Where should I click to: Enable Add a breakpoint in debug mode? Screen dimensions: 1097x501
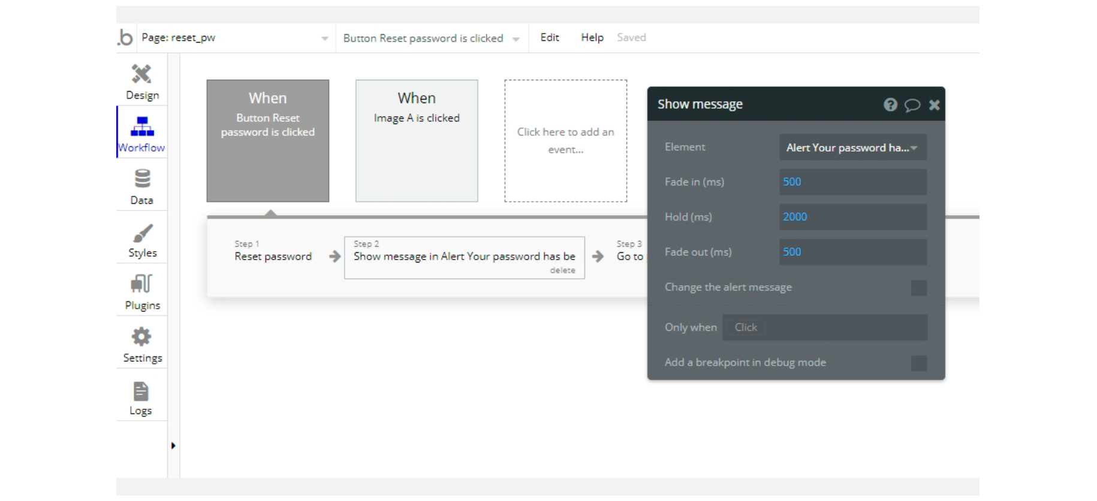tap(918, 363)
